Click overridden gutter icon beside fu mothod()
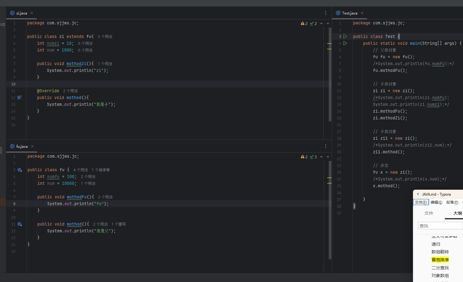This screenshot has width=463, height=282. point(19,224)
